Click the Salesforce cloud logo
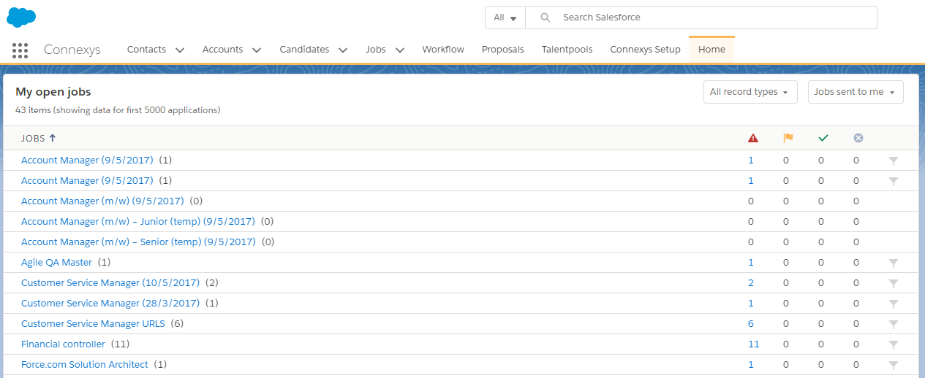925x378 pixels. [21, 17]
